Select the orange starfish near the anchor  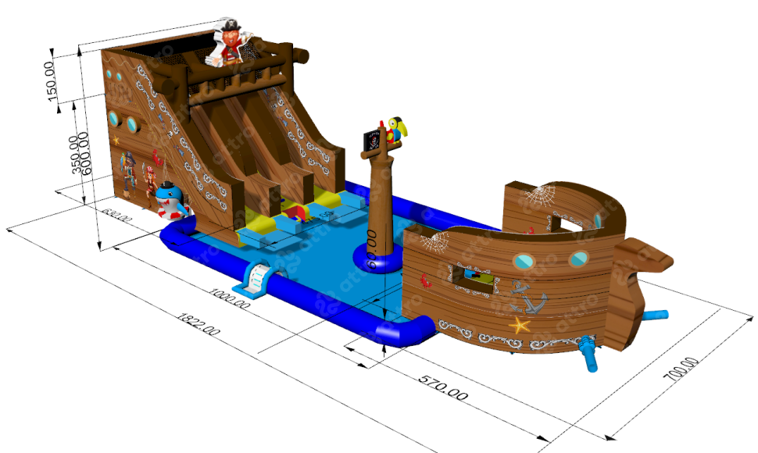click(519, 324)
